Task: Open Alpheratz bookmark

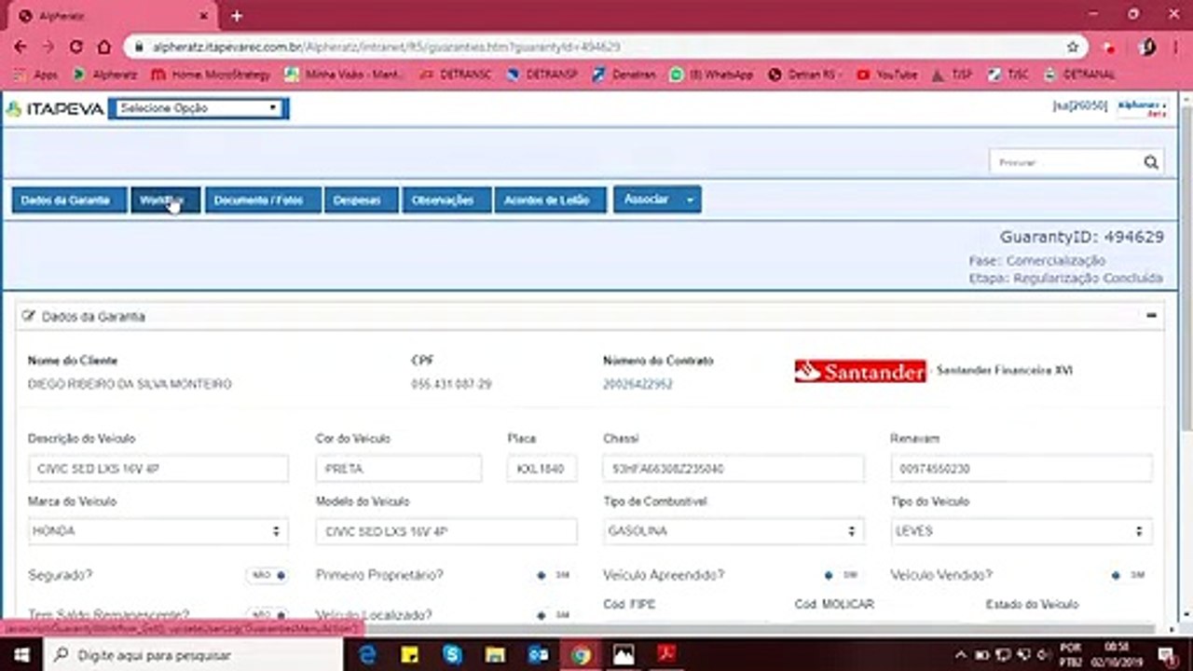Action: pyautogui.click(x=104, y=75)
